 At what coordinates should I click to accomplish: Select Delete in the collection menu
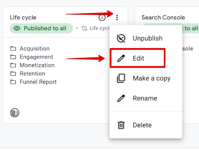(146, 125)
